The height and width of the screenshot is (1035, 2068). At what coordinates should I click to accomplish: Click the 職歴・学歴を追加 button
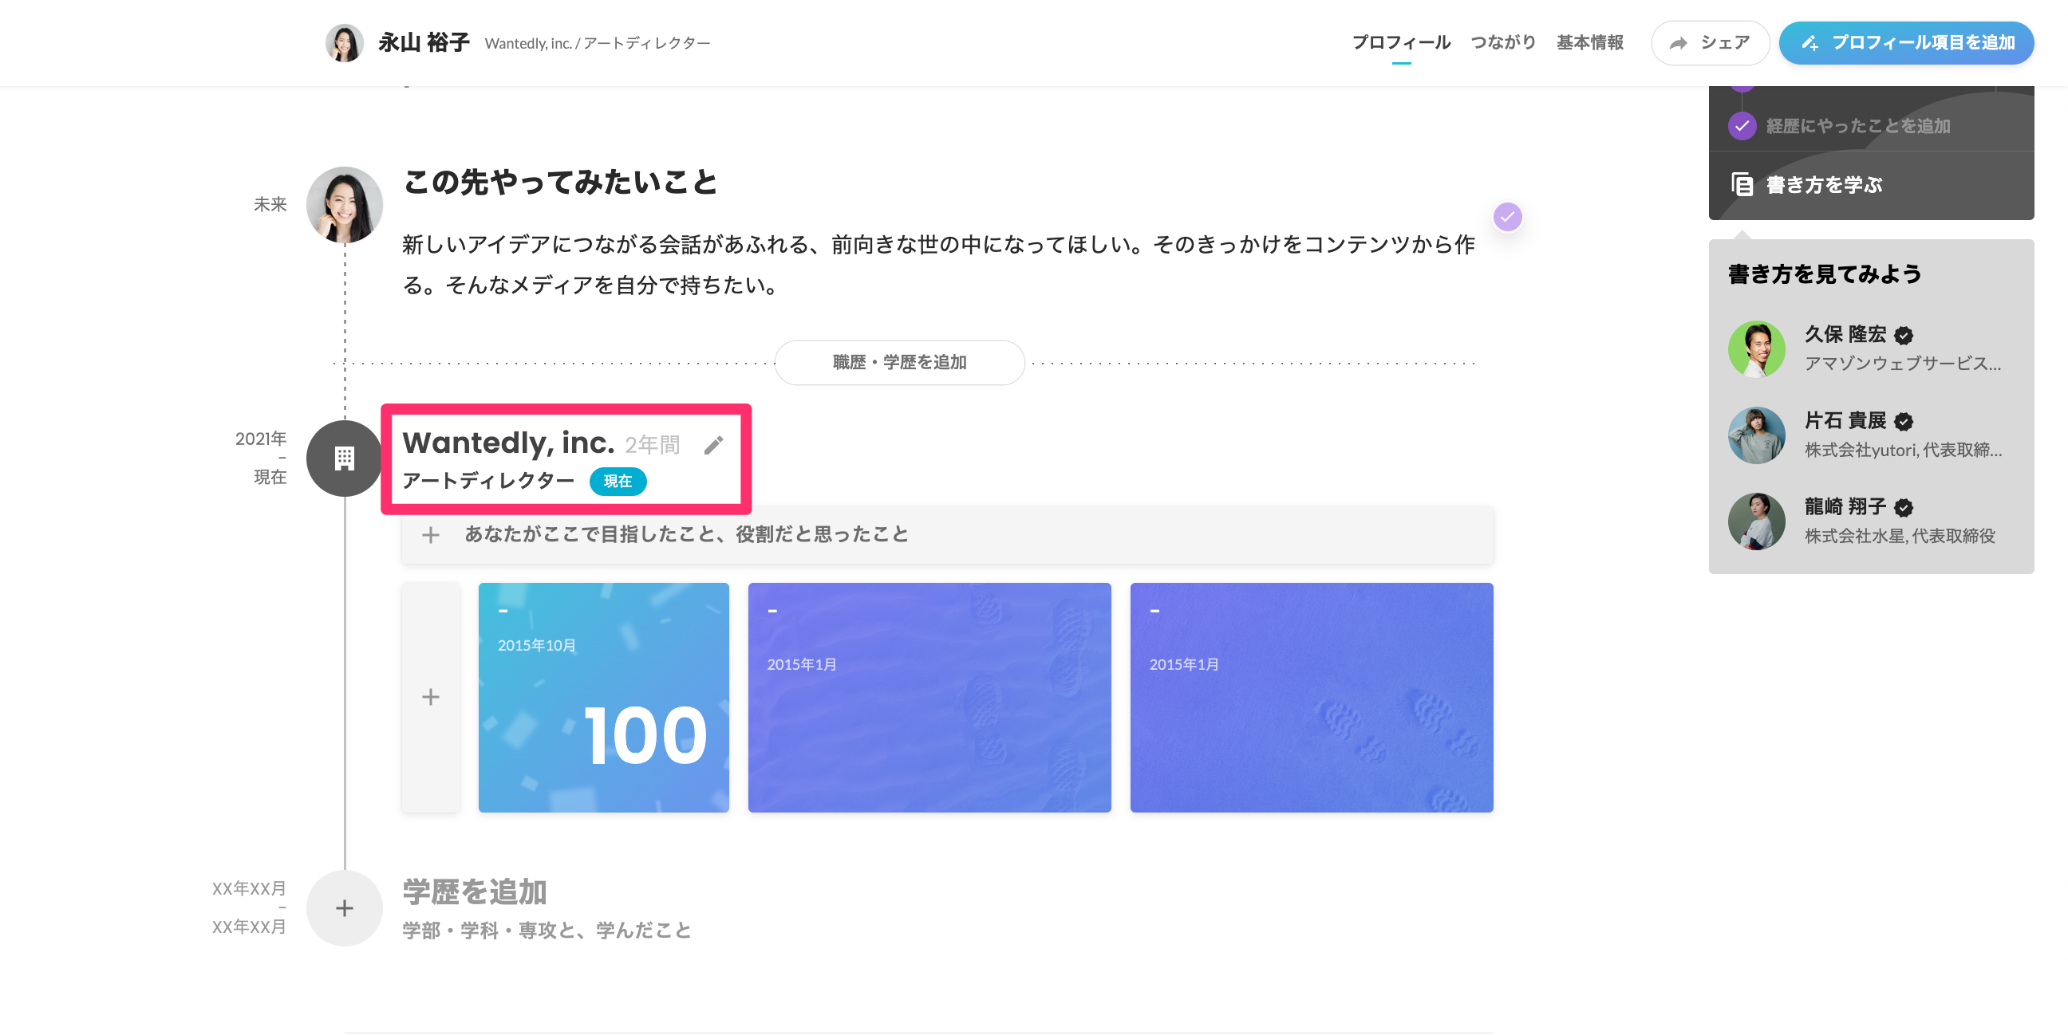pos(899,363)
